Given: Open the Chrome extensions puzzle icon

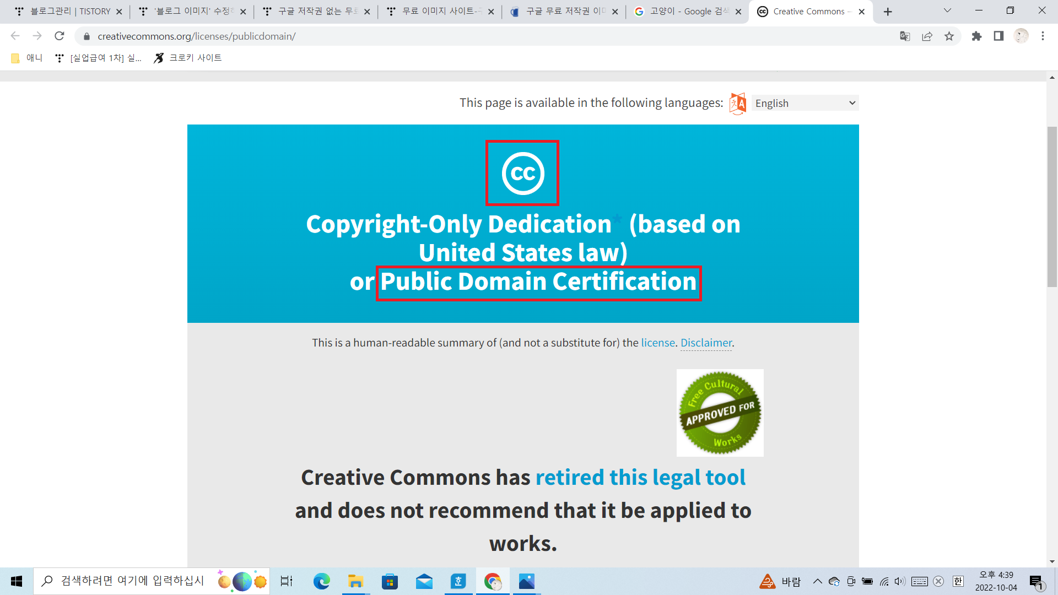Looking at the screenshot, I should point(976,36).
